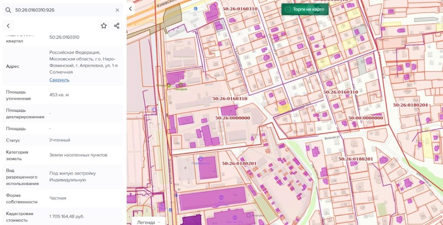Select the gray parcel numbered 24
Image resolution: width=443 pixels, height=225 pixels.
[x=362, y=66]
